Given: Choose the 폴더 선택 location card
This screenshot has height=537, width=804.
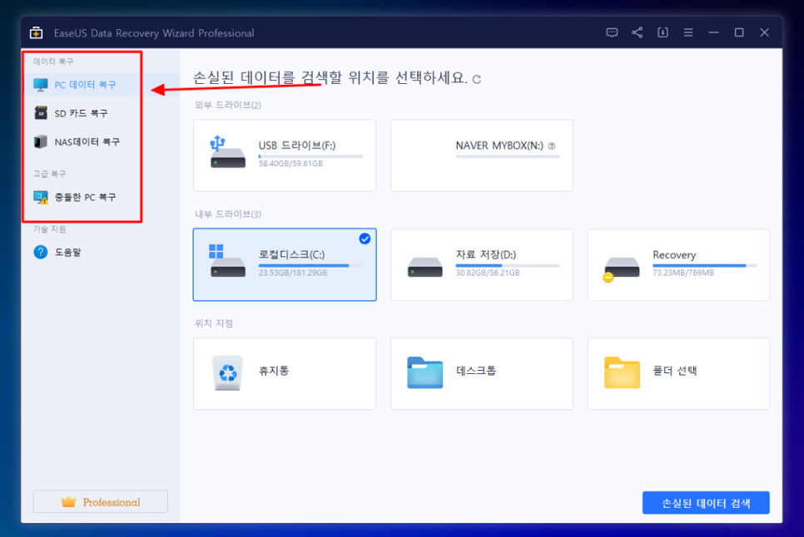Looking at the screenshot, I should 678,374.
